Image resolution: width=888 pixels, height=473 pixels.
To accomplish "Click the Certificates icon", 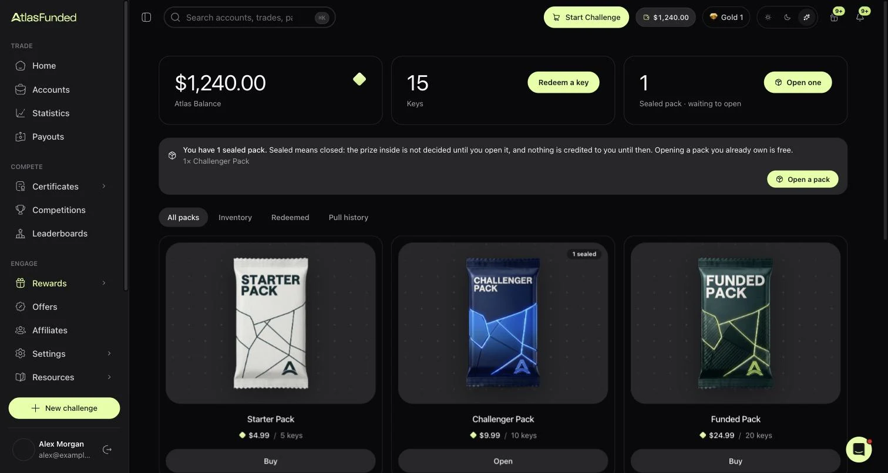I will [21, 187].
